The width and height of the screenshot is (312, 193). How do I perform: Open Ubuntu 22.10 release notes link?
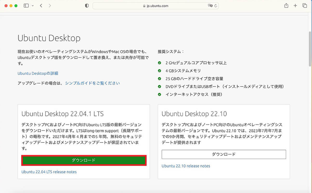tap(186, 166)
